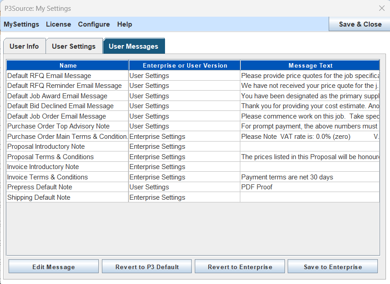Switch to the User Info tab
Image resolution: width=390 pixels, height=284 pixels.
pyautogui.click(x=24, y=46)
